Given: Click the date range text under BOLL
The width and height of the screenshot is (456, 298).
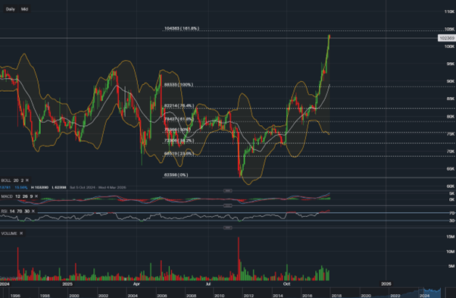Looking at the screenshot, I should click(x=98, y=187).
